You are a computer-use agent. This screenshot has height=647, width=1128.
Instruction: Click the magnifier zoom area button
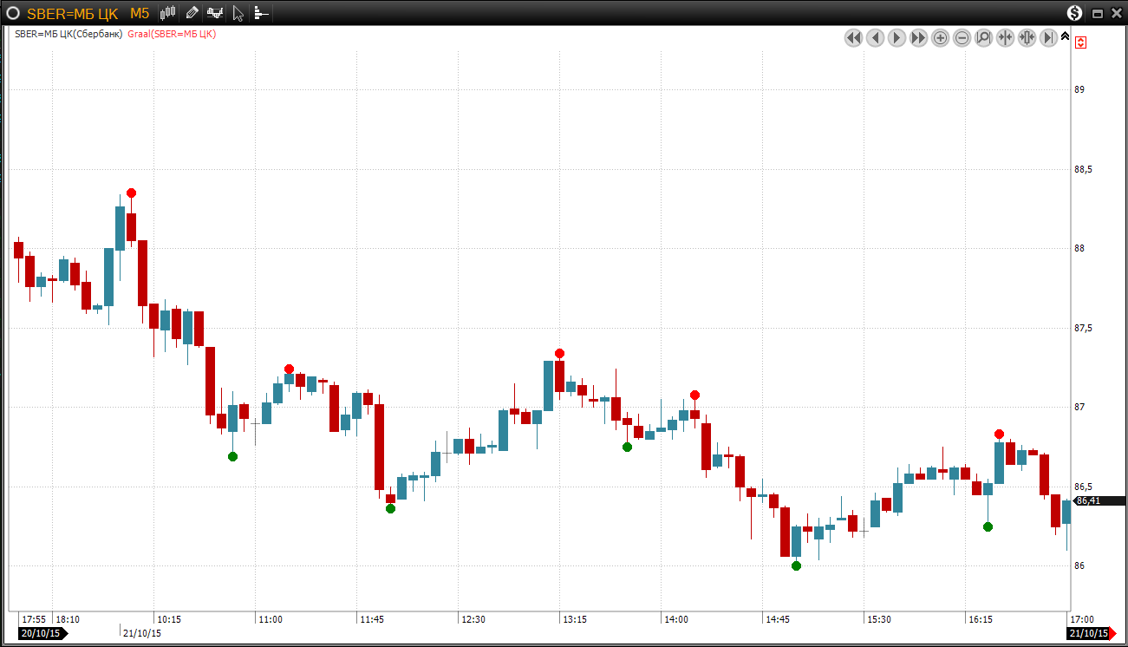coord(984,38)
